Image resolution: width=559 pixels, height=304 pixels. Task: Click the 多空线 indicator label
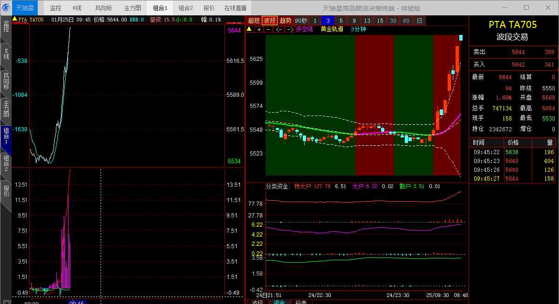click(x=304, y=29)
